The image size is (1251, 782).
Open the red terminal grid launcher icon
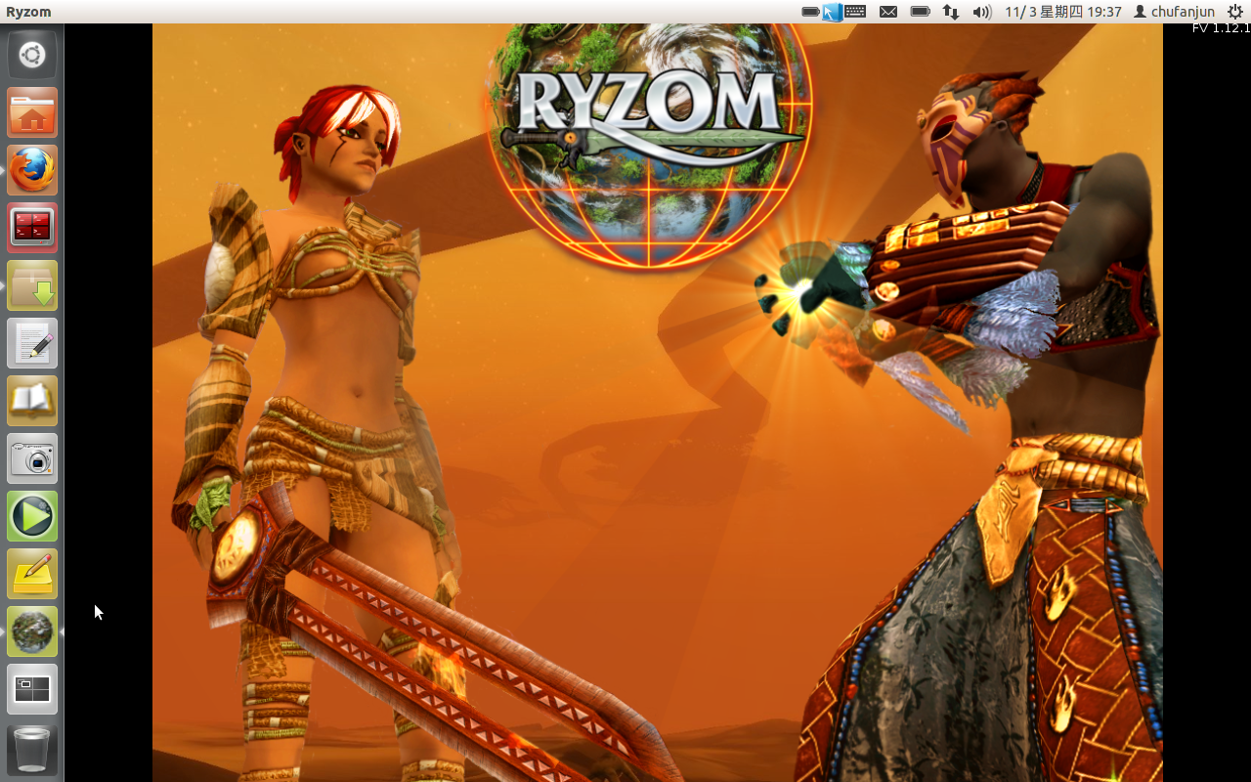coord(32,228)
